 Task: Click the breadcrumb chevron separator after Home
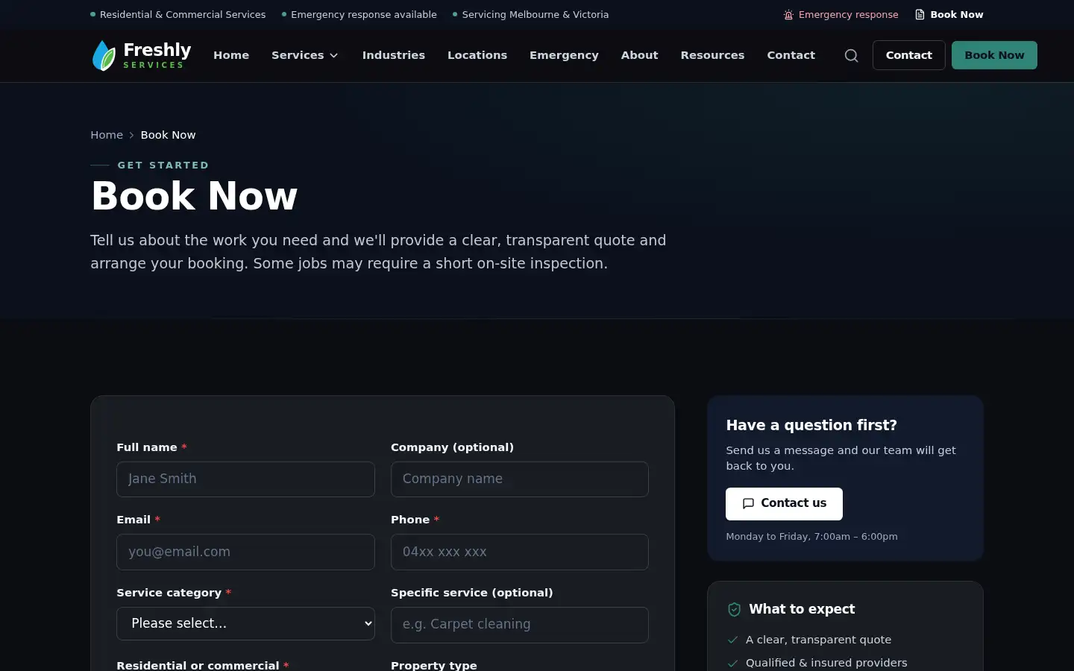[x=131, y=135]
